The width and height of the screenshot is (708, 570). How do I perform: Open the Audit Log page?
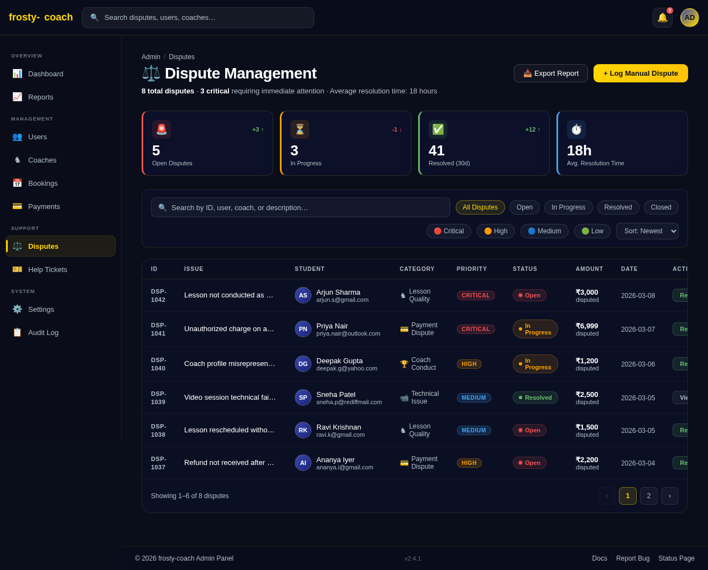coord(61,332)
